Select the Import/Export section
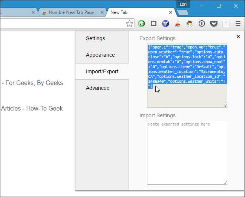This screenshot has height=197, width=245. click(x=102, y=71)
